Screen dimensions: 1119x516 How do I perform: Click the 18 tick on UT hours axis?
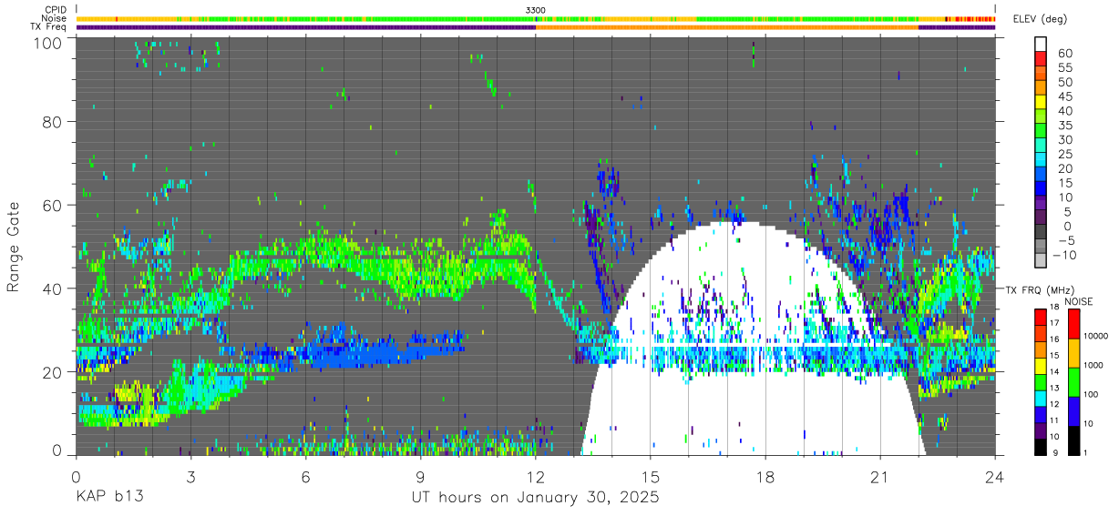point(765,476)
